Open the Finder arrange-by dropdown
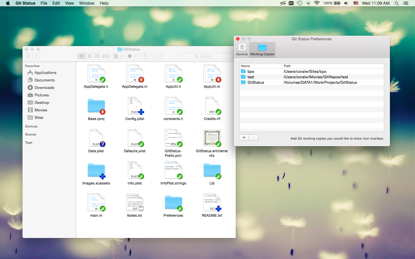The width and height of the screenshot is (415, 259). (118, 56)
